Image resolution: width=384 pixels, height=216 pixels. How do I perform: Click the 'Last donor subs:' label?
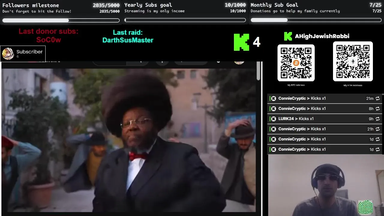click(x=48, y=31)
